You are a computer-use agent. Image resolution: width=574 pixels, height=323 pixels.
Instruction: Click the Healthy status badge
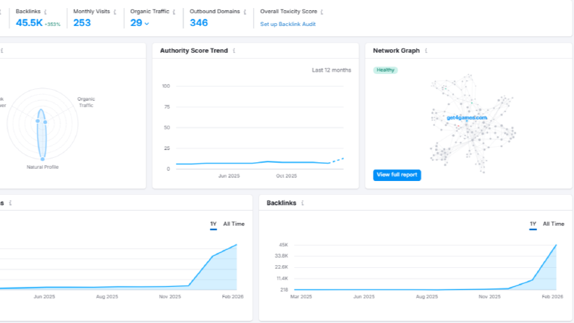coord(386,70)
